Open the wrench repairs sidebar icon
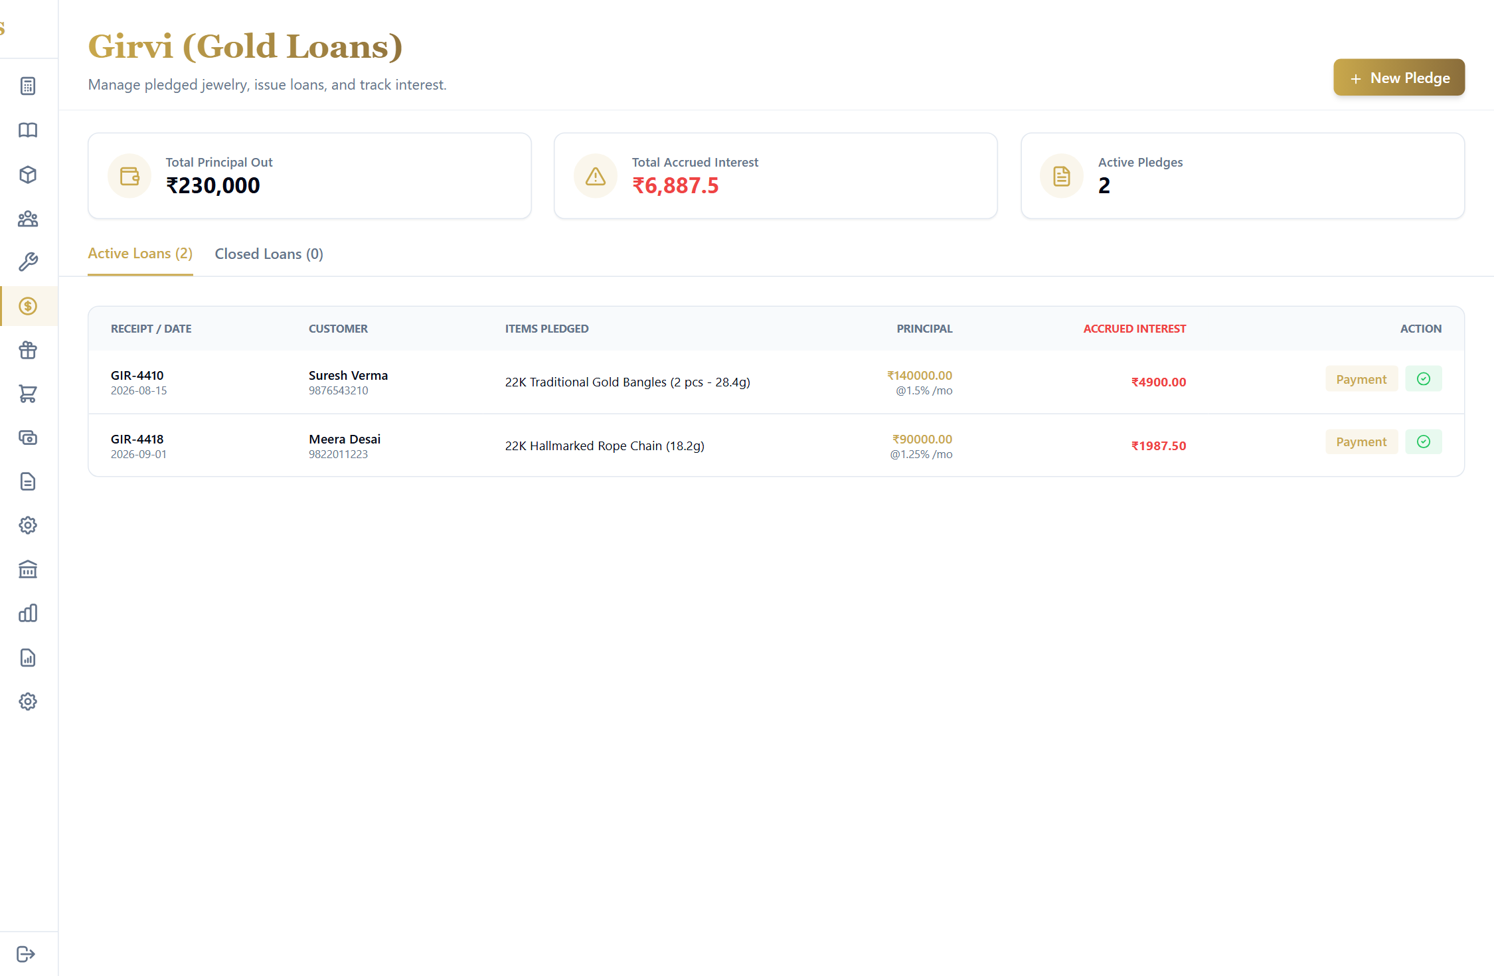This screenshot has width=1494, height=976. 28,262
